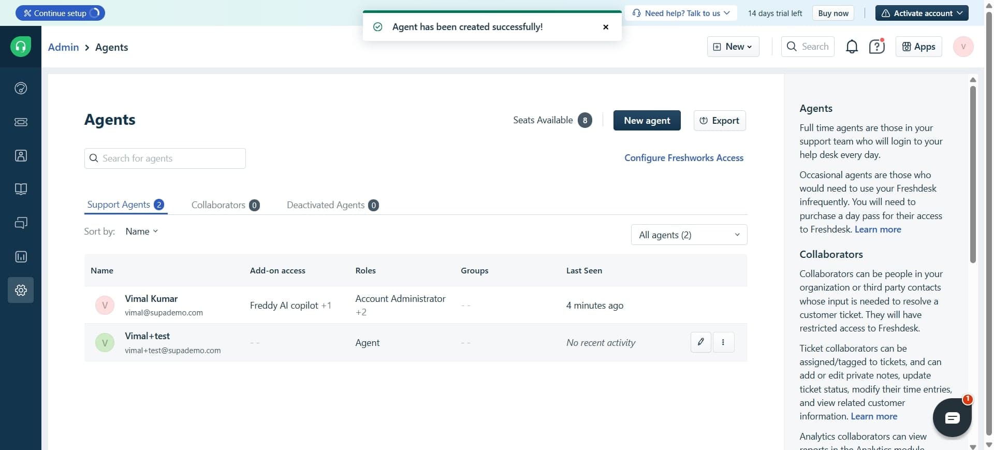Expand the New dropdown in header
Screen dimensions: 994x450
[x=733, y=47]
